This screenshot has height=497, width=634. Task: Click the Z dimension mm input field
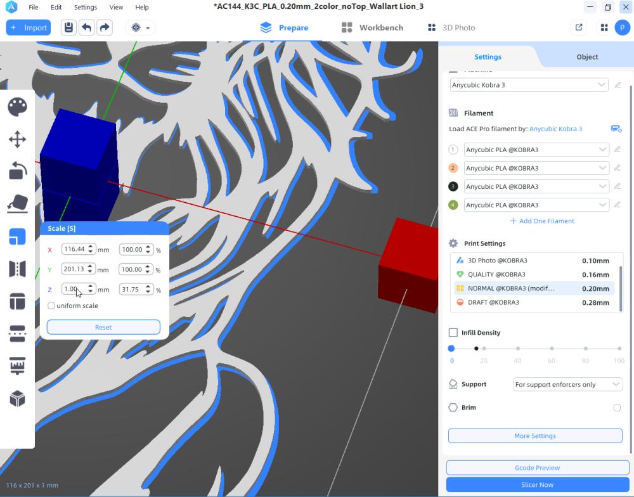click(x=74, y=289)
